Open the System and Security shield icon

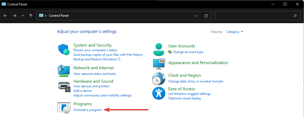point(64,49)
